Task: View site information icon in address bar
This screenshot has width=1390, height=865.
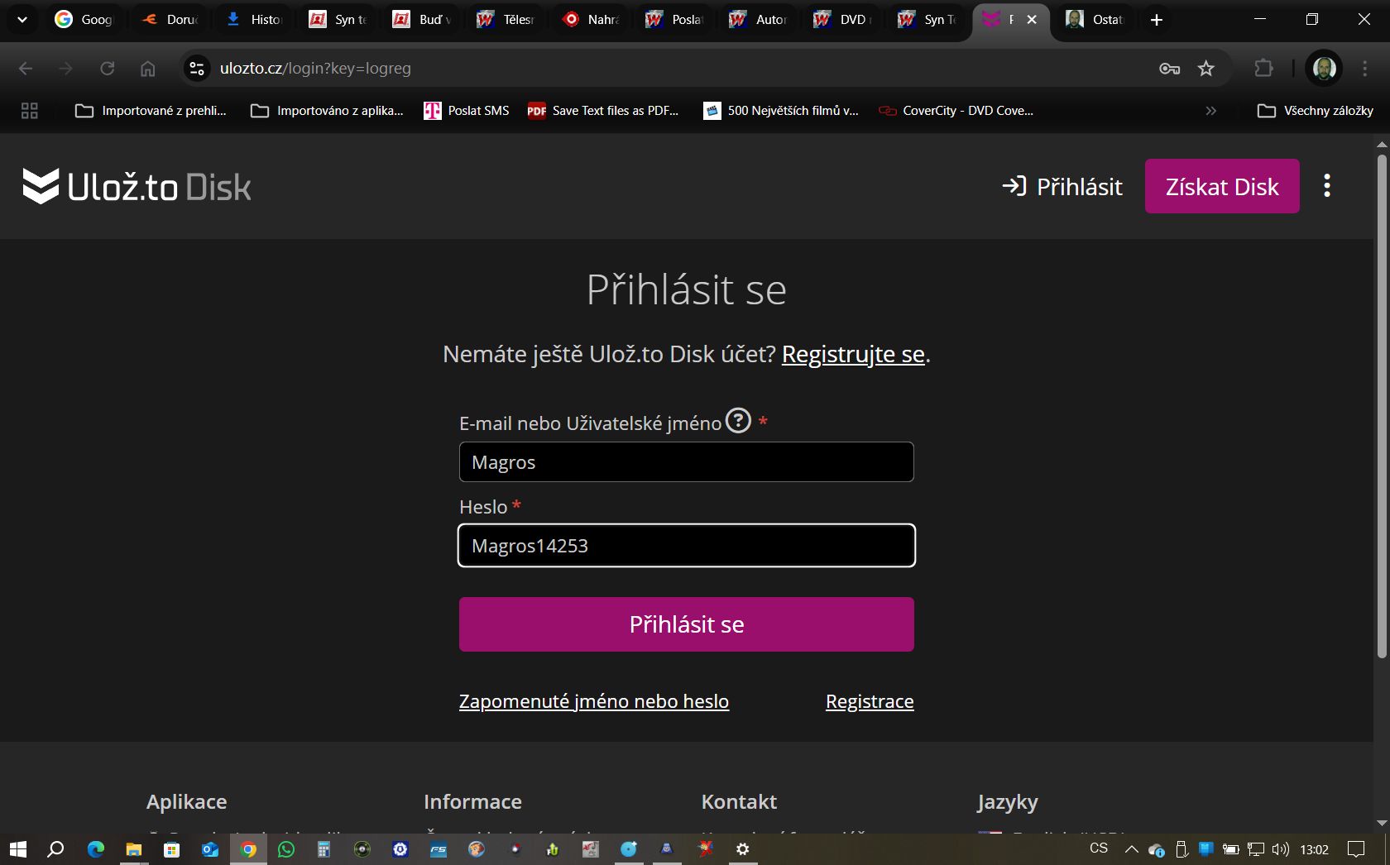Action: [197, 69]
